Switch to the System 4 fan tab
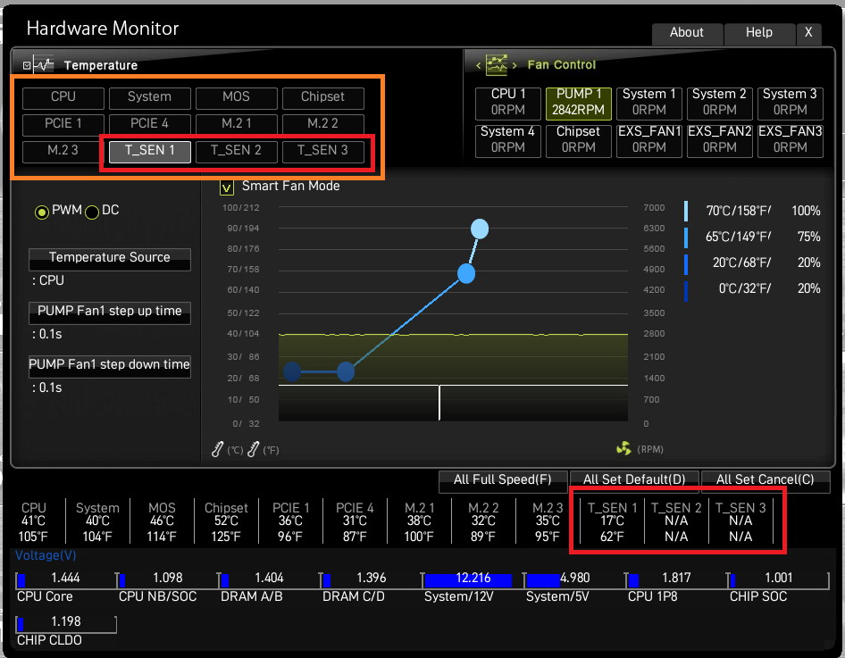This screenshot has height=658, width=845. pyautogui.click(x=508, y=140)
